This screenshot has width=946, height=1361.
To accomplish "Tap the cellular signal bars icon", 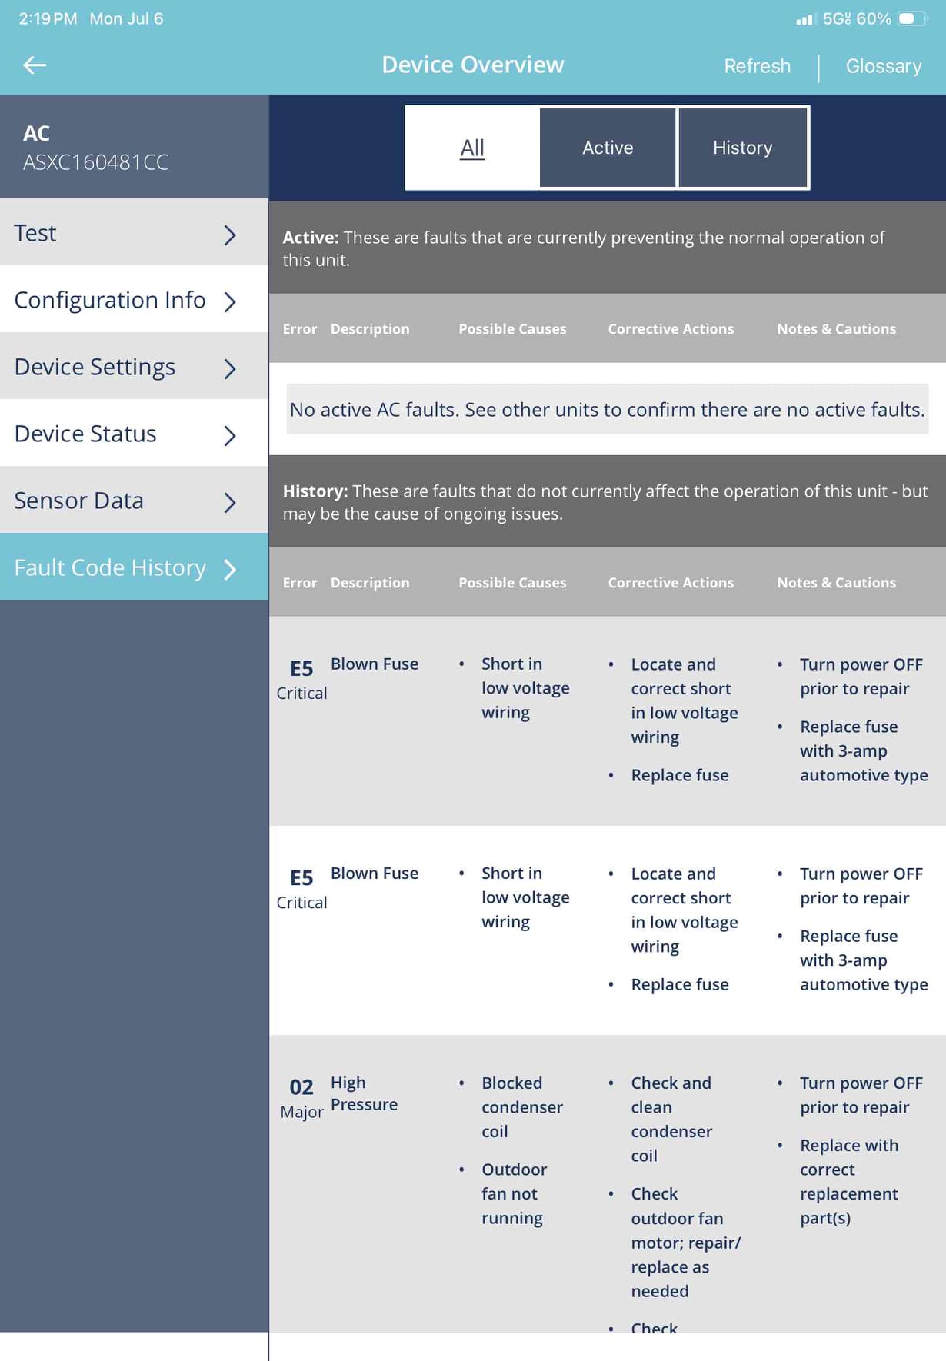I will pyautogui.click(x=804, y=19).
